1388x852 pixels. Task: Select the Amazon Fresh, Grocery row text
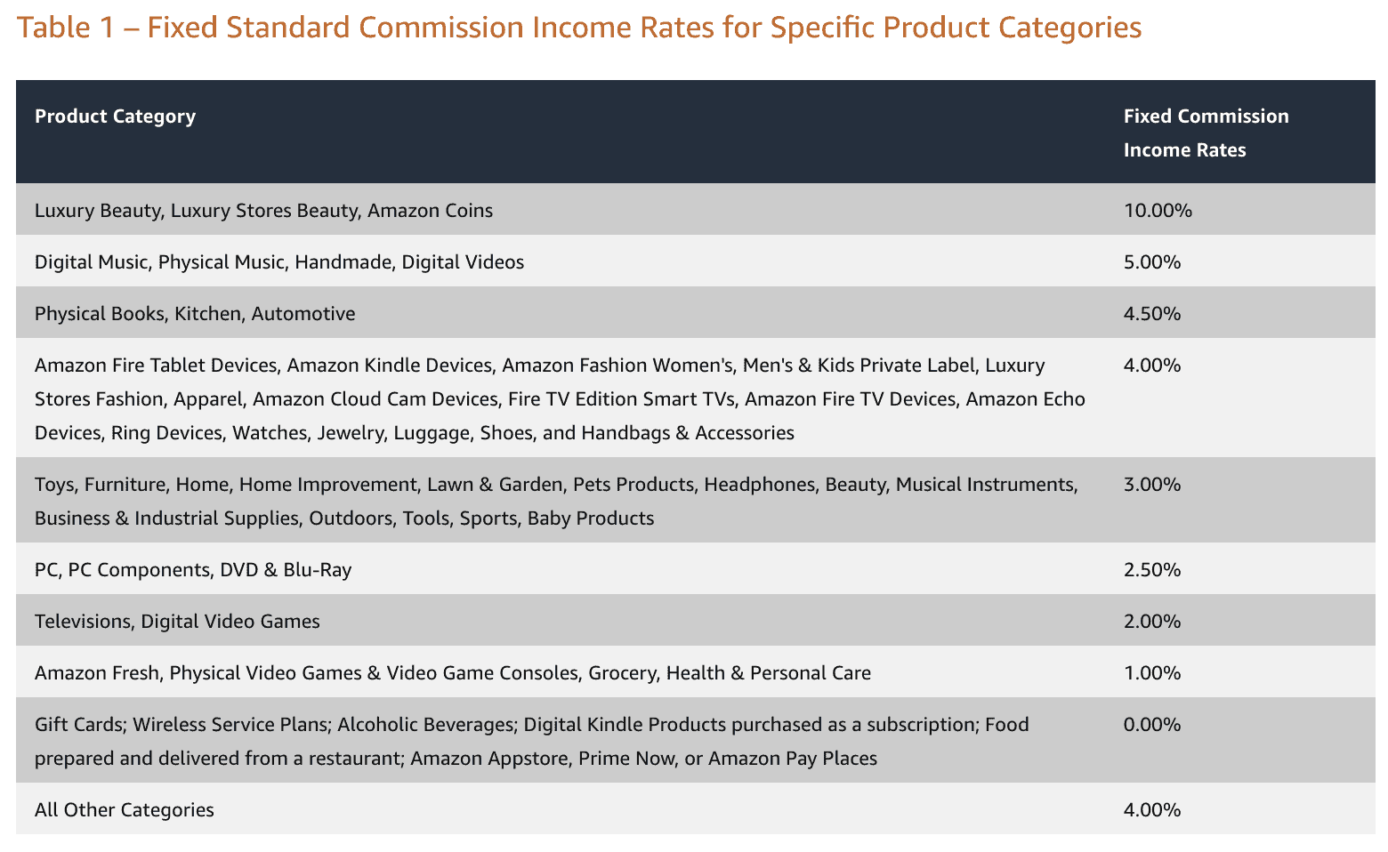452,673
